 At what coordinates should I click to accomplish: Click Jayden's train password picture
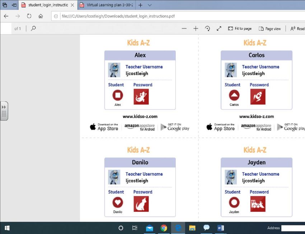click(258, 204)
